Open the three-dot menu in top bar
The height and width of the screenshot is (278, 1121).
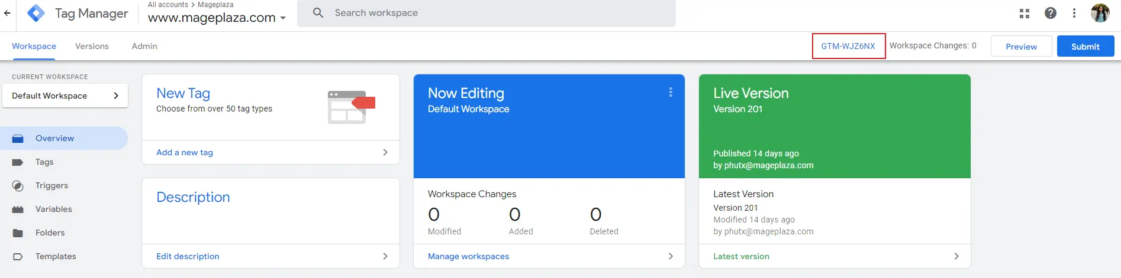(1074, 13)
